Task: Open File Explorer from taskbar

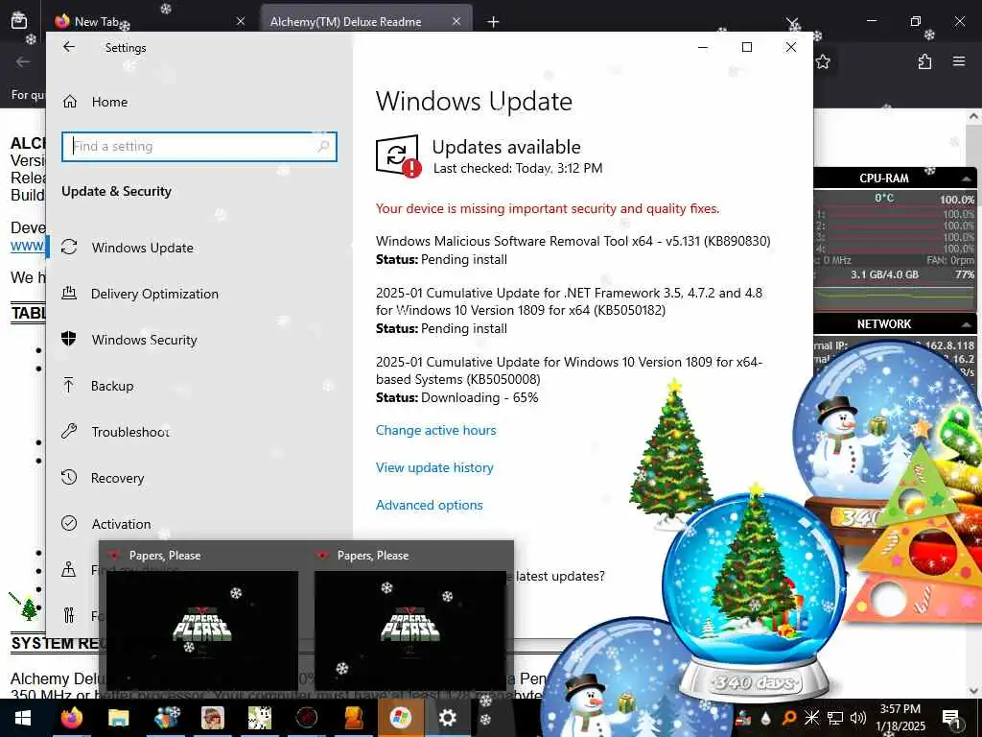Action: tap(118, 718)
